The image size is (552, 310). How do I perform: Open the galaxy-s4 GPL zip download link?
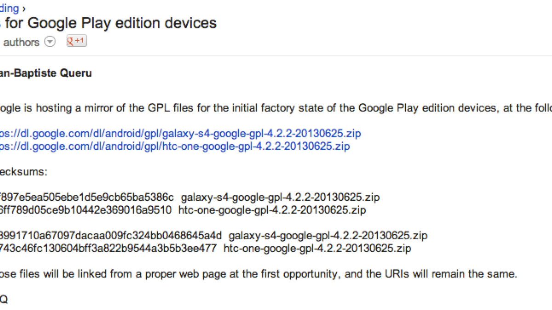[x=180, y=134]
